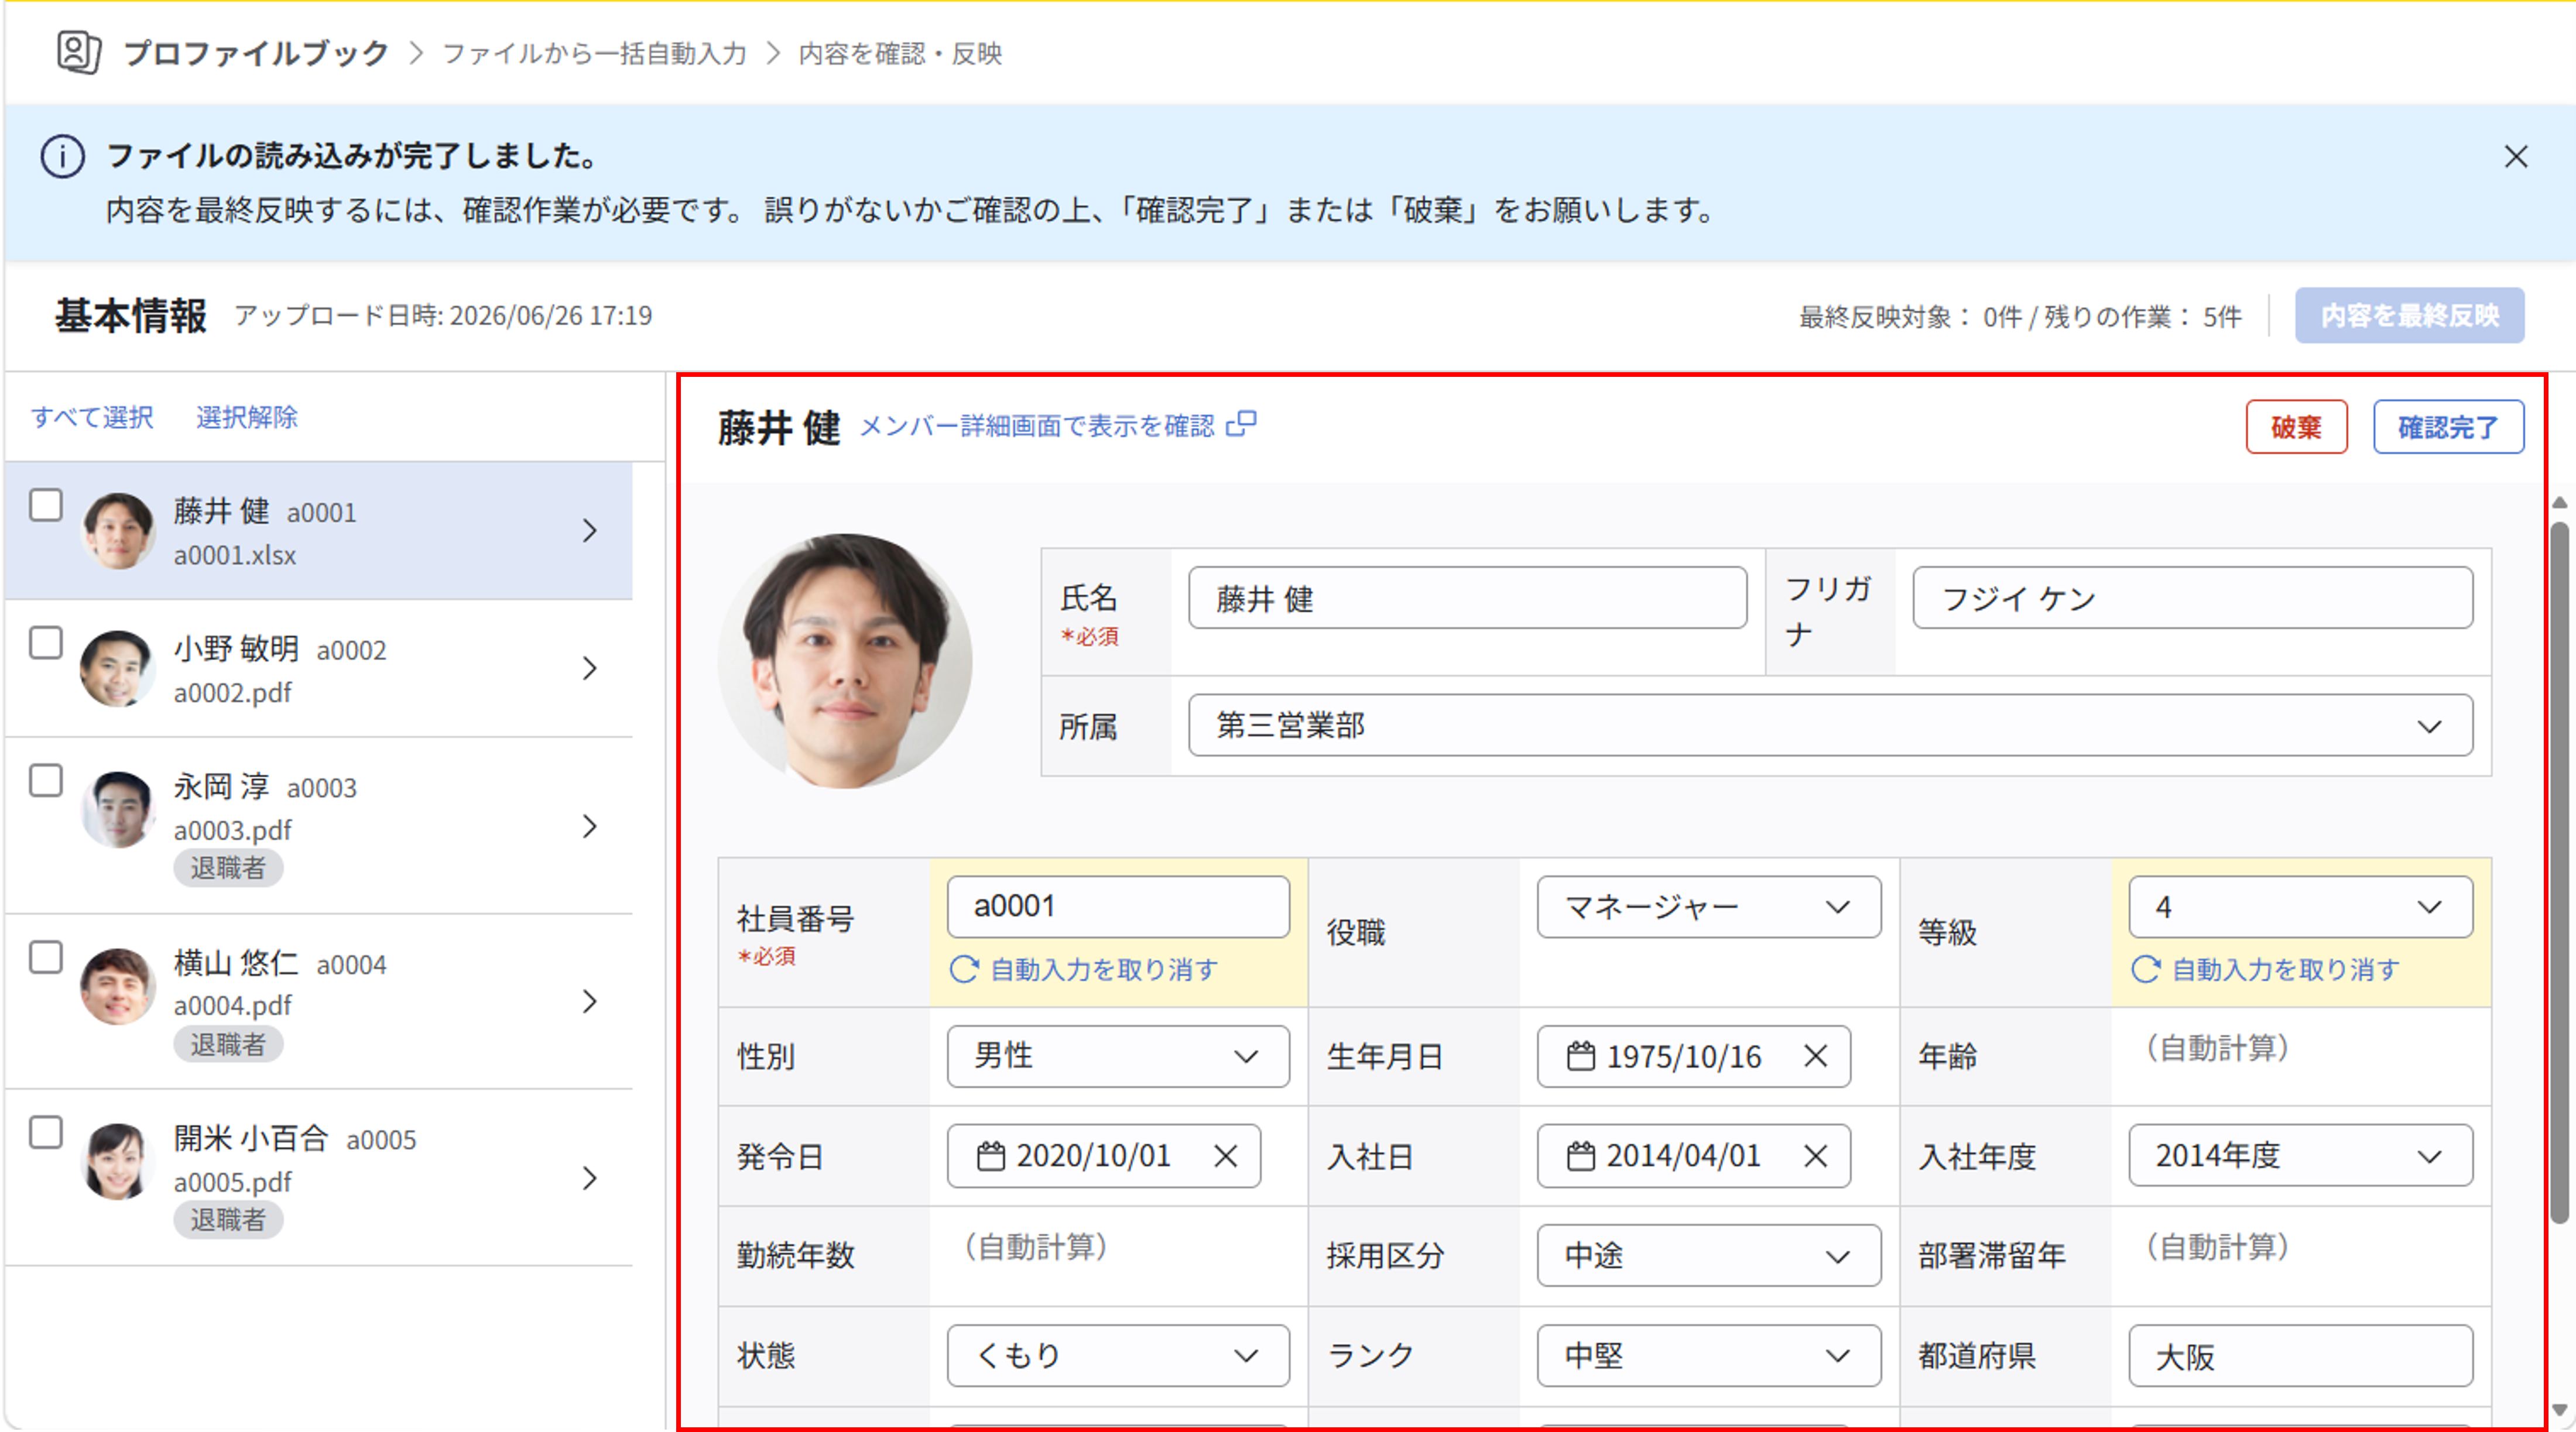Click the red 破棄 button
The width and height of the screenshot is (2576, 1432).
[2296, 428]
